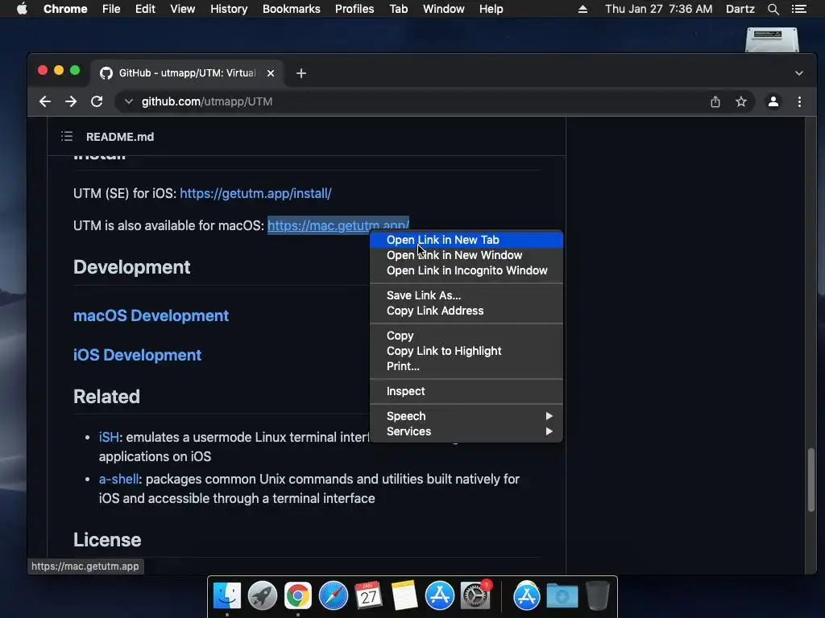Choose Open Link in New Window
This screenshot has height=618, width=825.
coord(466,255)
